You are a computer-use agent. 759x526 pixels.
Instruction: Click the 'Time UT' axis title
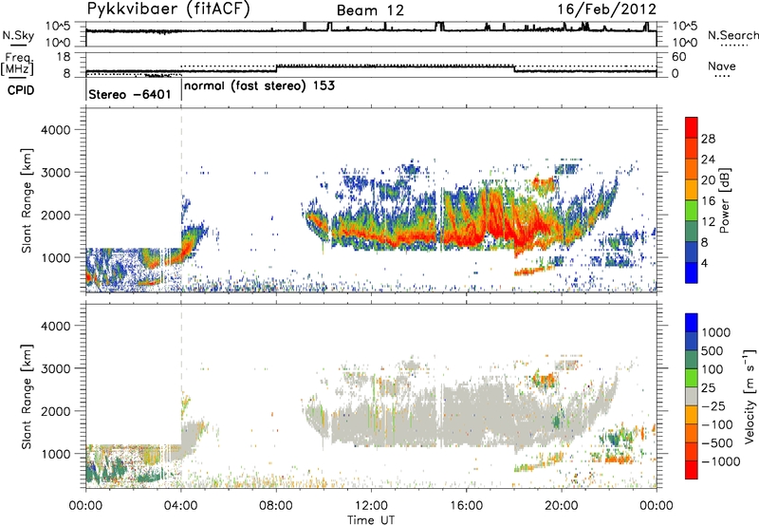tap(371, 519)
